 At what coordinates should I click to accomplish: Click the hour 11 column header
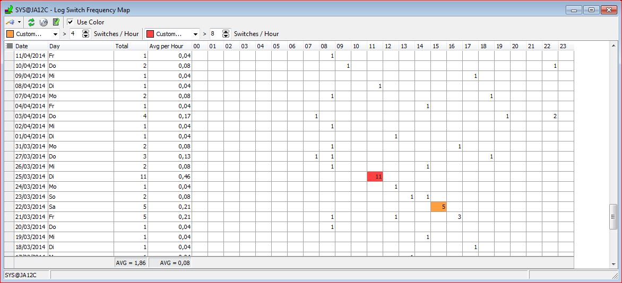pos(375,46)
